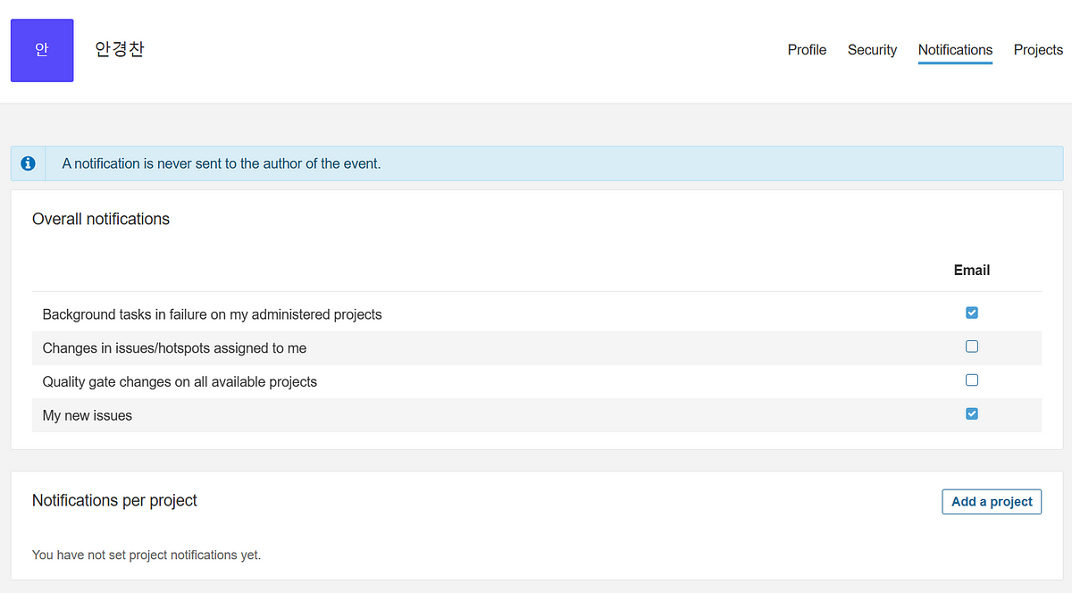Go to the Projects tab
1072x593 pixels.
pyautogui.click(x=1038, y=50)
